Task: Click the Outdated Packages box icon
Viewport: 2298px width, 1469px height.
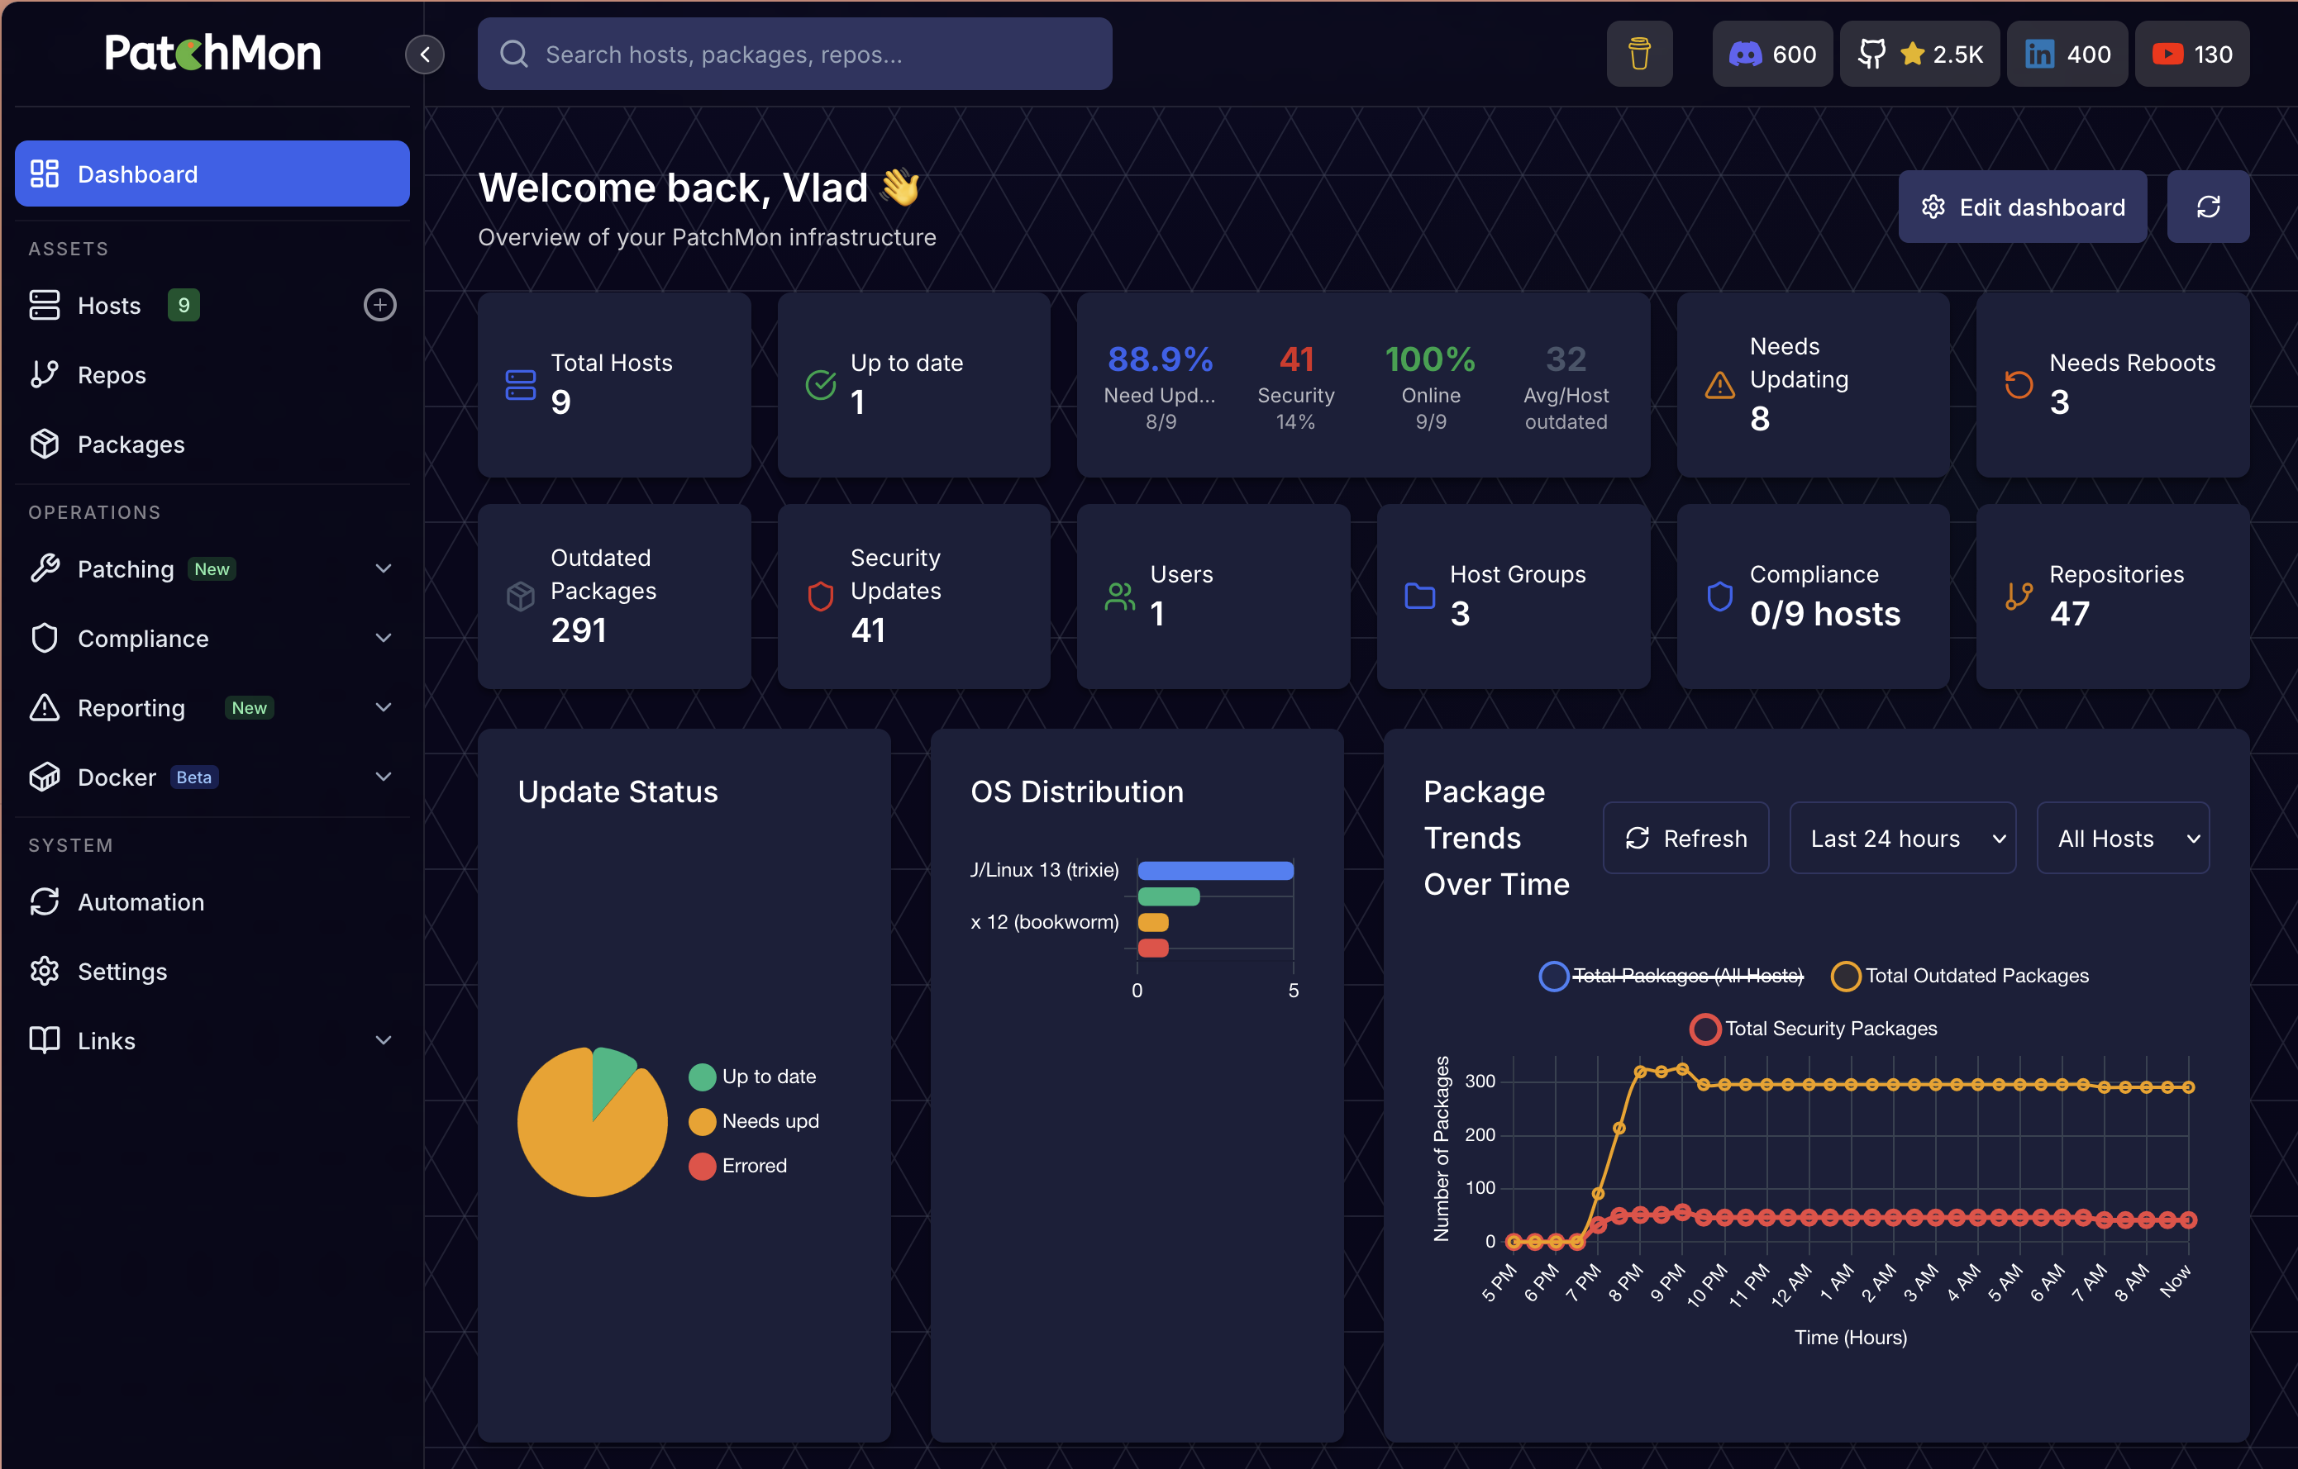Action: tap(520, 597)
